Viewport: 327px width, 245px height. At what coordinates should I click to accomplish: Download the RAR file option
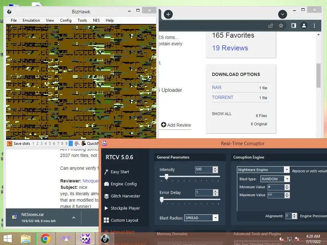pyautogui.click(x=217, y=87)
